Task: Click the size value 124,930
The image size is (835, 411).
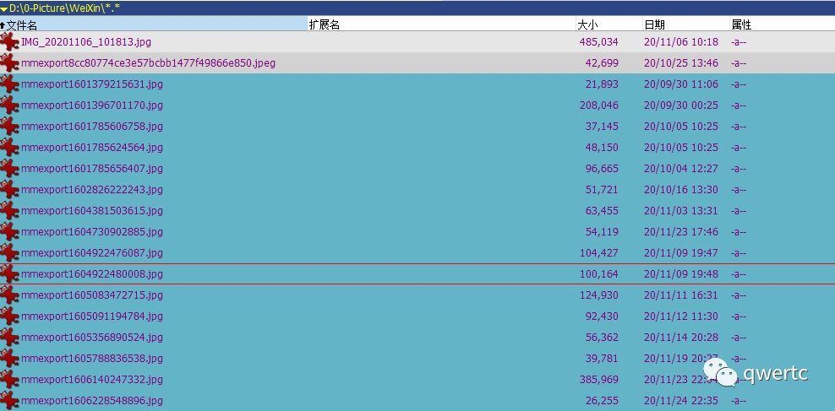Action: click(x=599, y=295)
